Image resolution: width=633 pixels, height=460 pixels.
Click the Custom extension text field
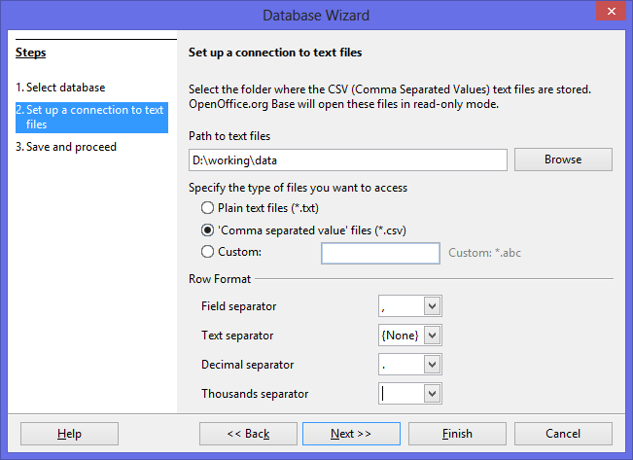click(380, 254)
